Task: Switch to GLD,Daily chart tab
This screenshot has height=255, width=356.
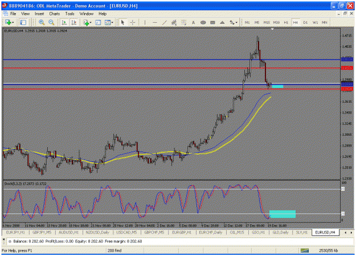Action: pyautogui.click(x=280, y=232)
